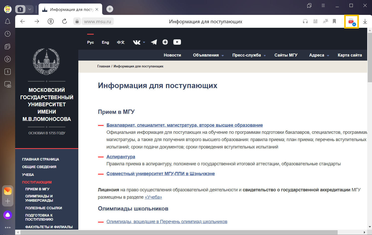372x235 pixels.
Task: Bookmark this page with ribbon icon
Action: [334, 21]
